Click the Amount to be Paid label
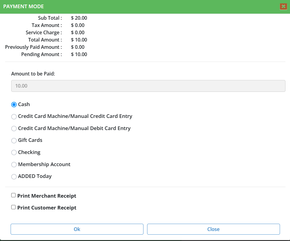Viewport: 290px width, 241px height. pyautogui.click(x=33, y=74)
